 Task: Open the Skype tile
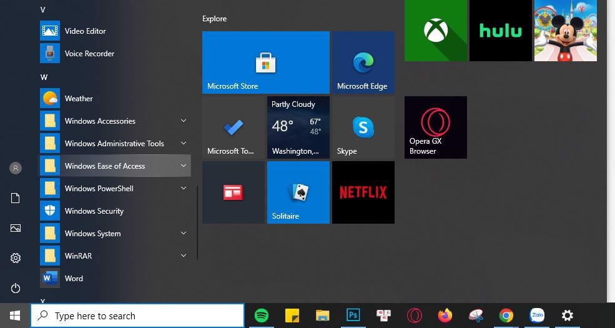point(363,127)
